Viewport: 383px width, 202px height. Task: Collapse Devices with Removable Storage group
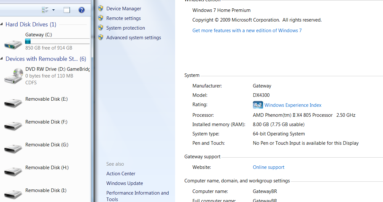(2, 59)
